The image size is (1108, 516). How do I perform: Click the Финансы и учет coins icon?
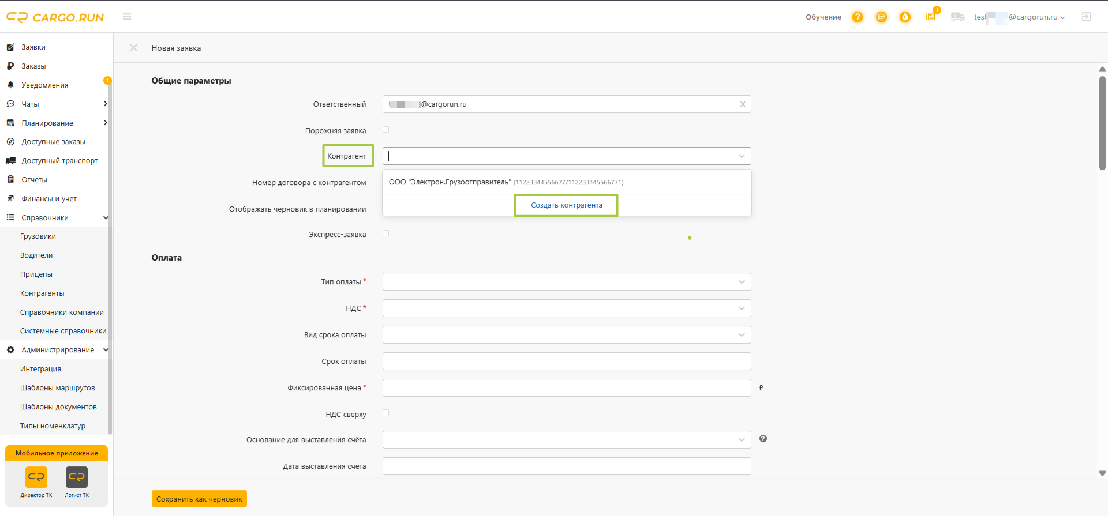point(10,198)
